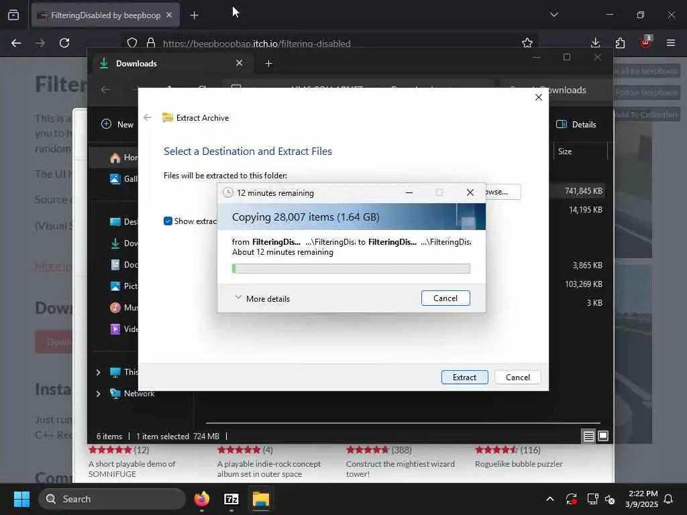Open a new Firefox tab
This screenshot has width=687, height=515.
194,15
